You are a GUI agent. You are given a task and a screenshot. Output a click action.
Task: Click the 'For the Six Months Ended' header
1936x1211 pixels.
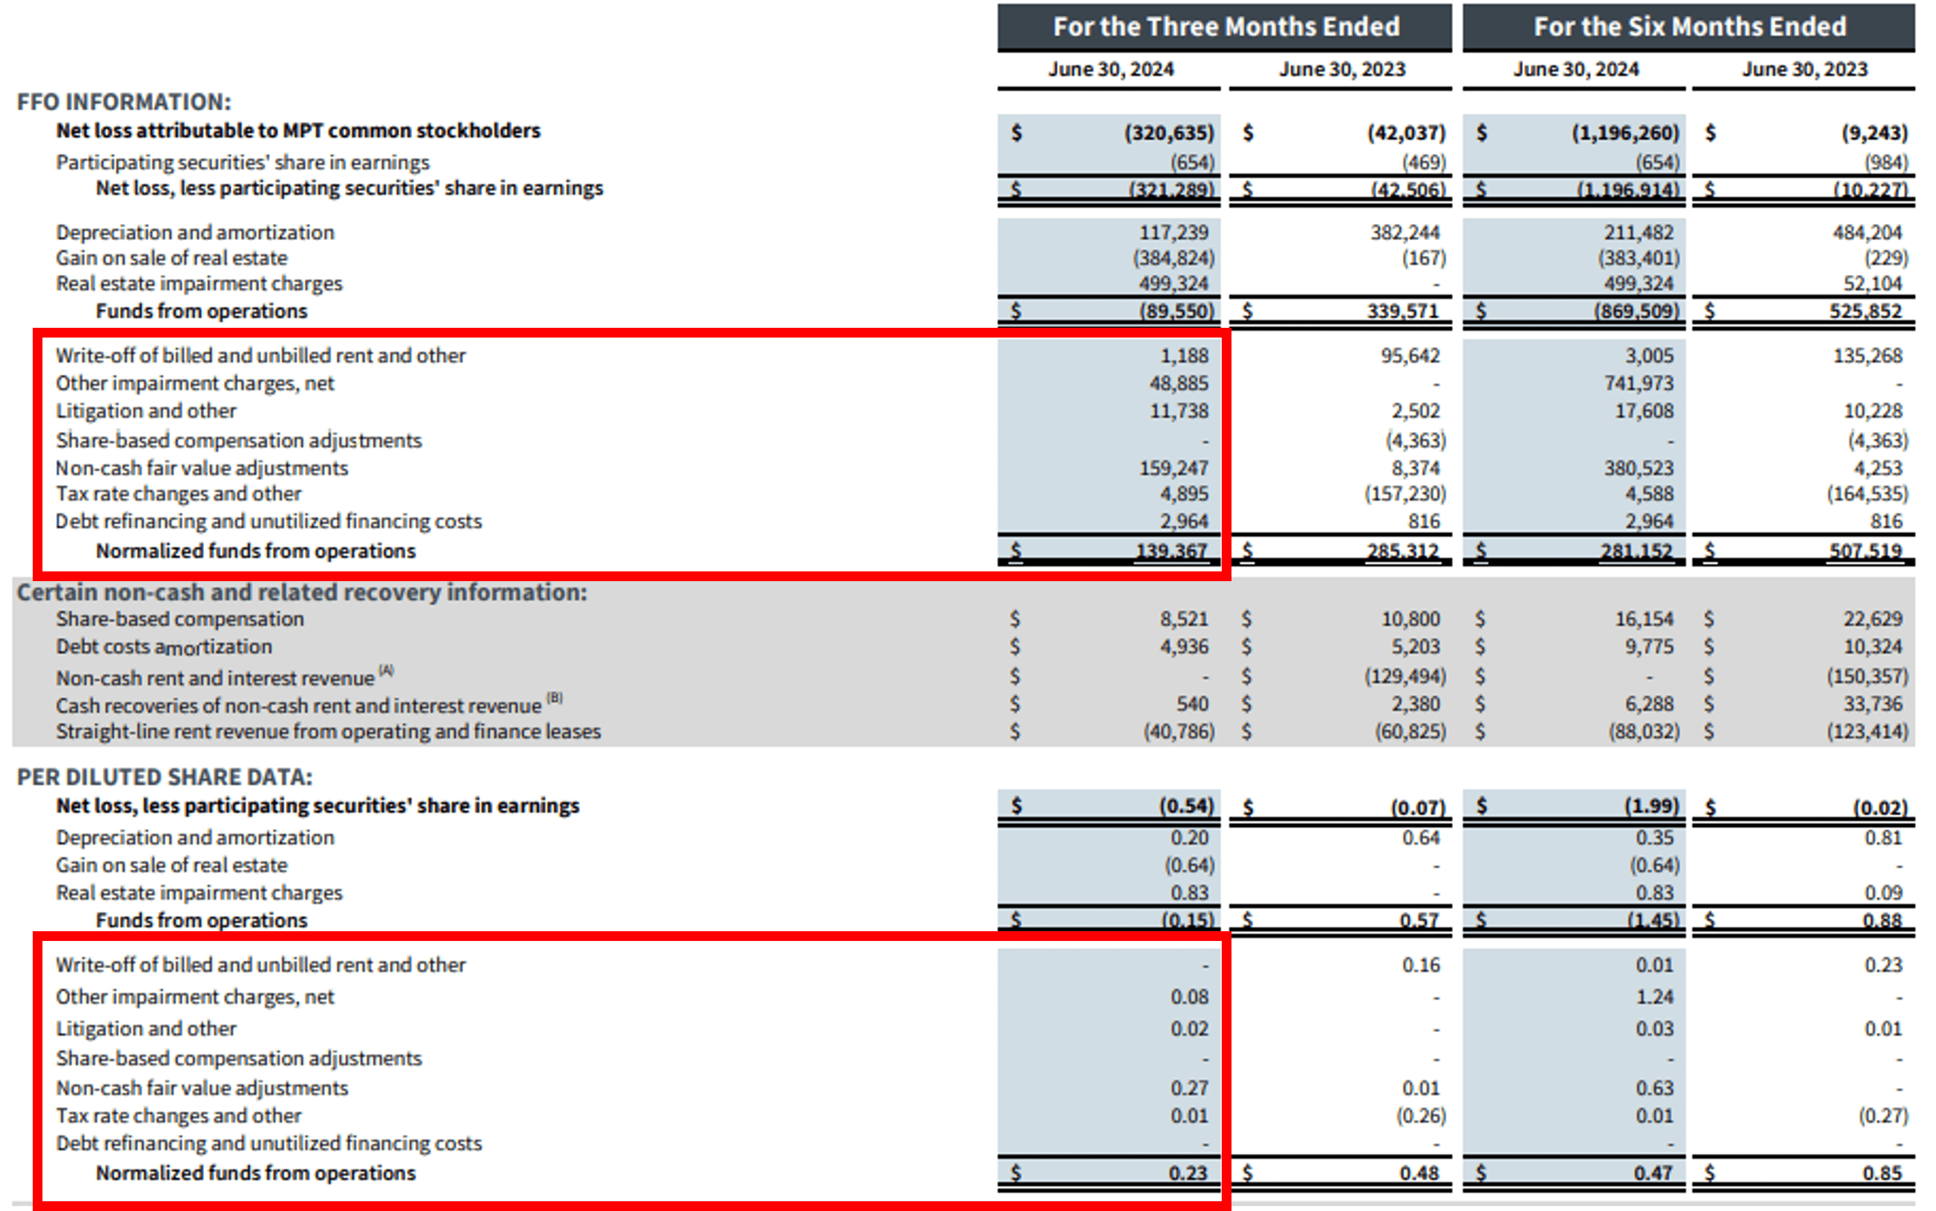(x=1692, y=26)
